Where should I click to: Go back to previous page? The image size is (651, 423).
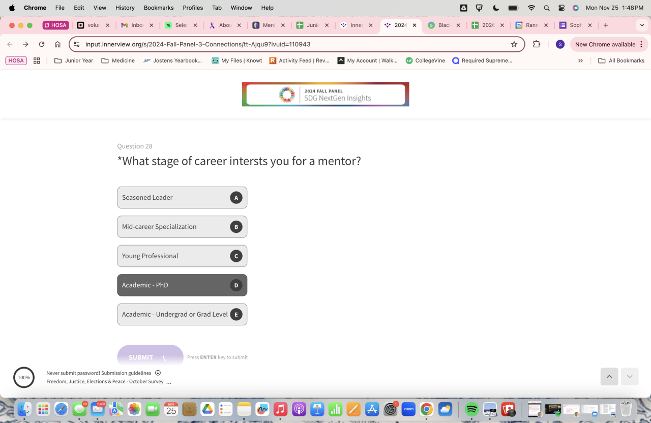(x=10, y=44)
